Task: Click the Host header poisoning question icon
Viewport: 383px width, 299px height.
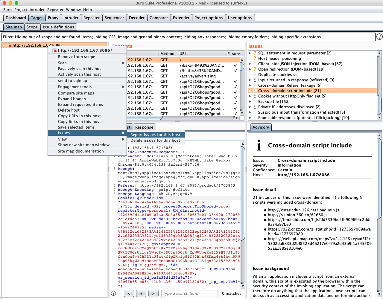Action: [255, 58]
